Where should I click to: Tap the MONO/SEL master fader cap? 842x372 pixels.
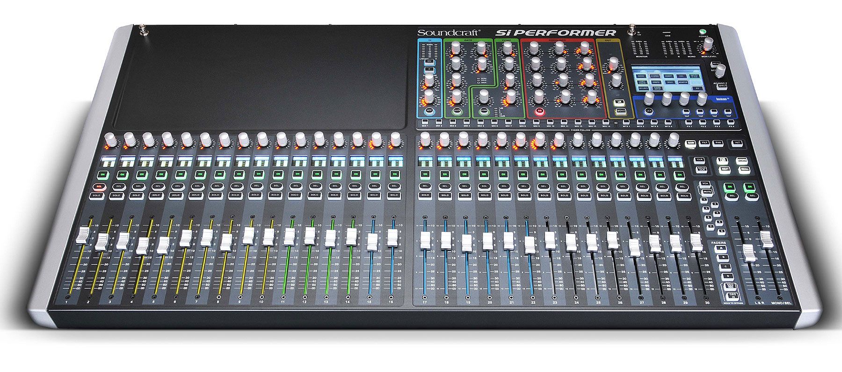(766, 239)
